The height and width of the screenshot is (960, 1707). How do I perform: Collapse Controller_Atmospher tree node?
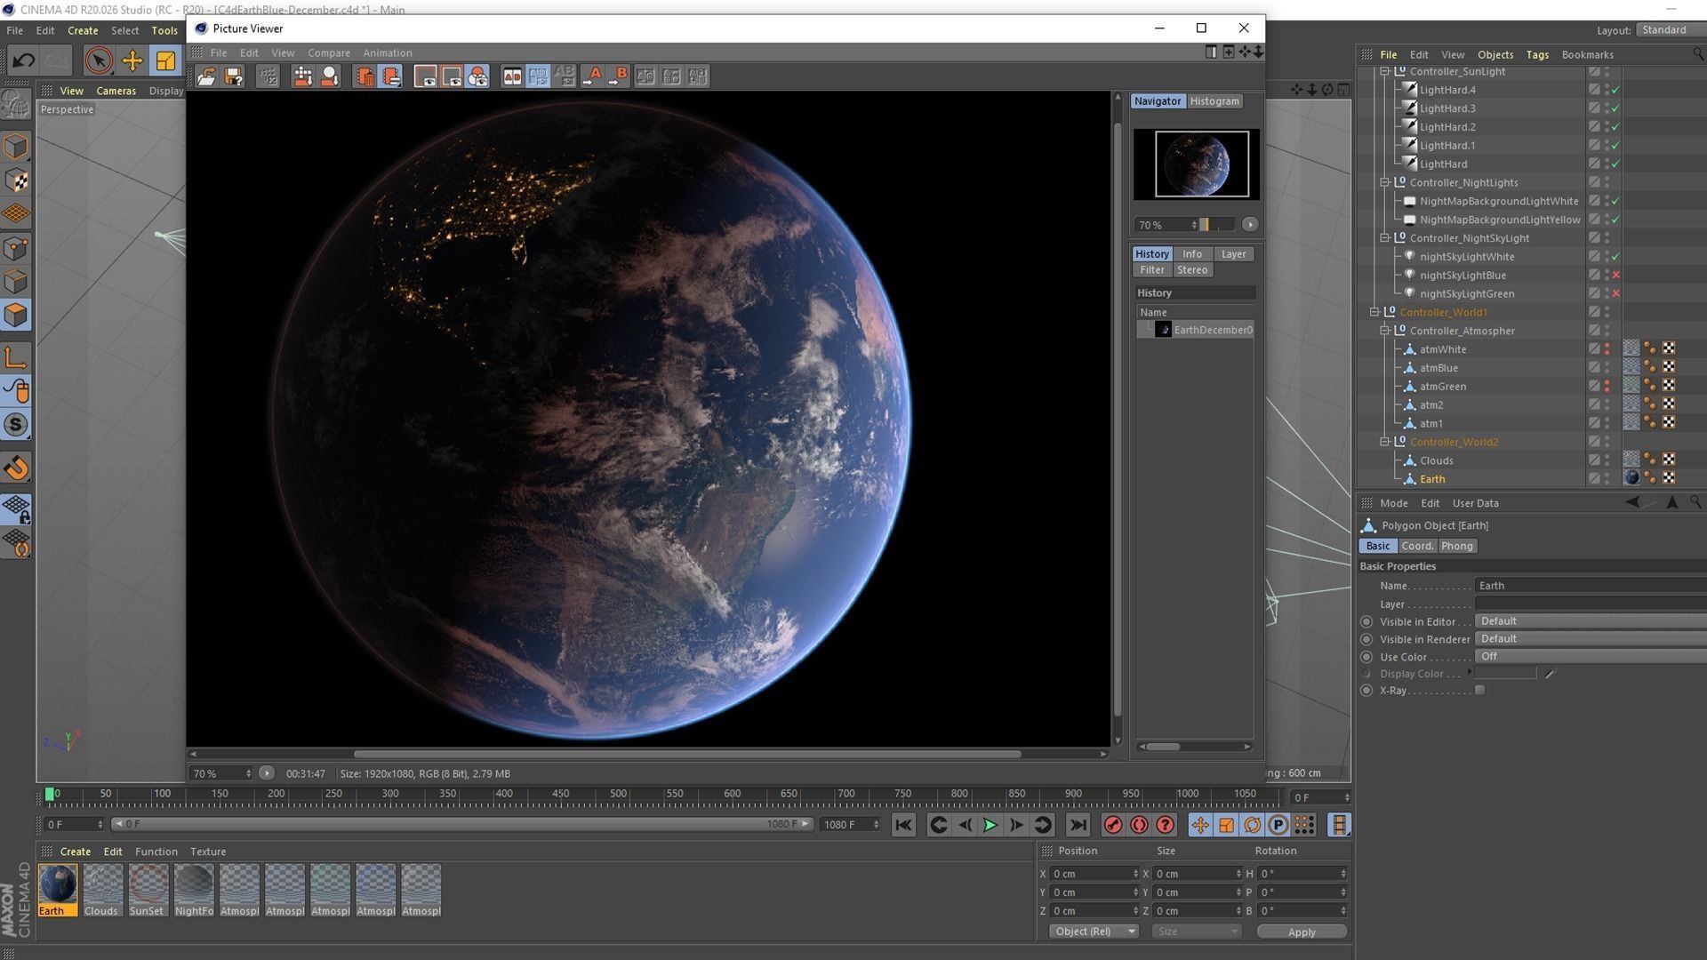pos(1384,331)
